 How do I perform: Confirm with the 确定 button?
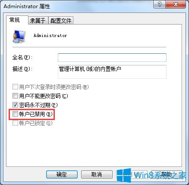pos(62,174)
